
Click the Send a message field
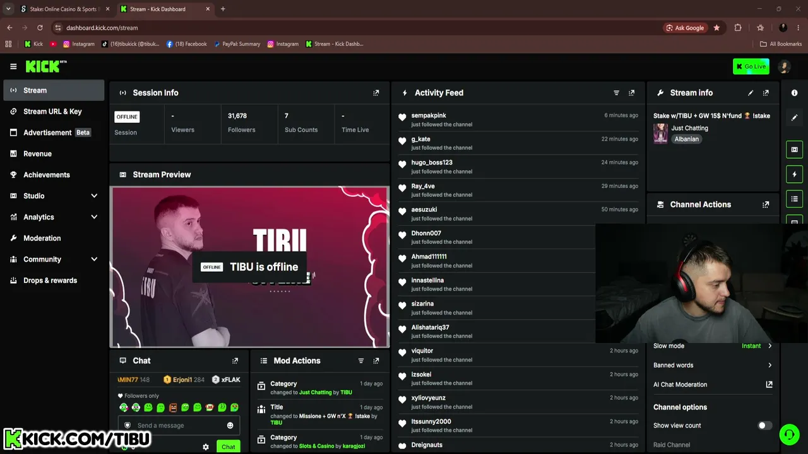coord(178,425)
